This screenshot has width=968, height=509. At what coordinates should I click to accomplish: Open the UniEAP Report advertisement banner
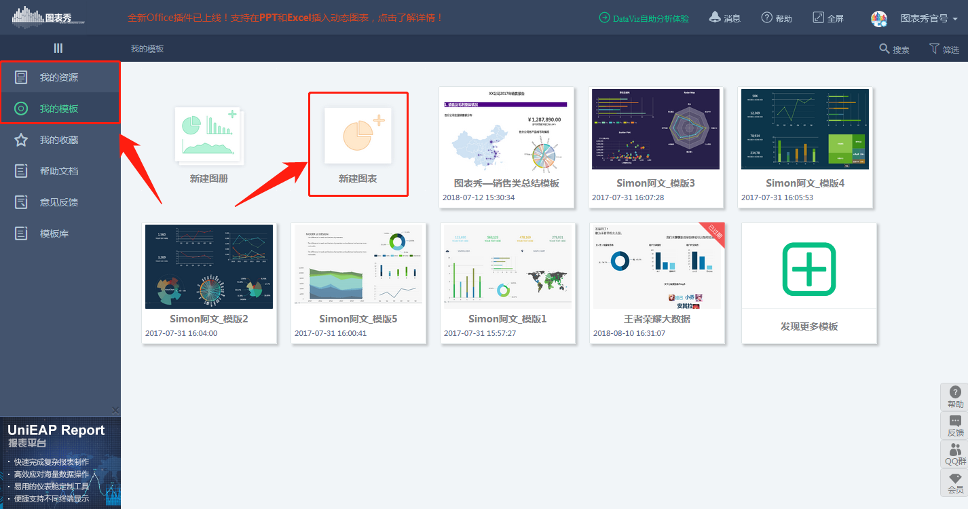click(x=60, y=463)
